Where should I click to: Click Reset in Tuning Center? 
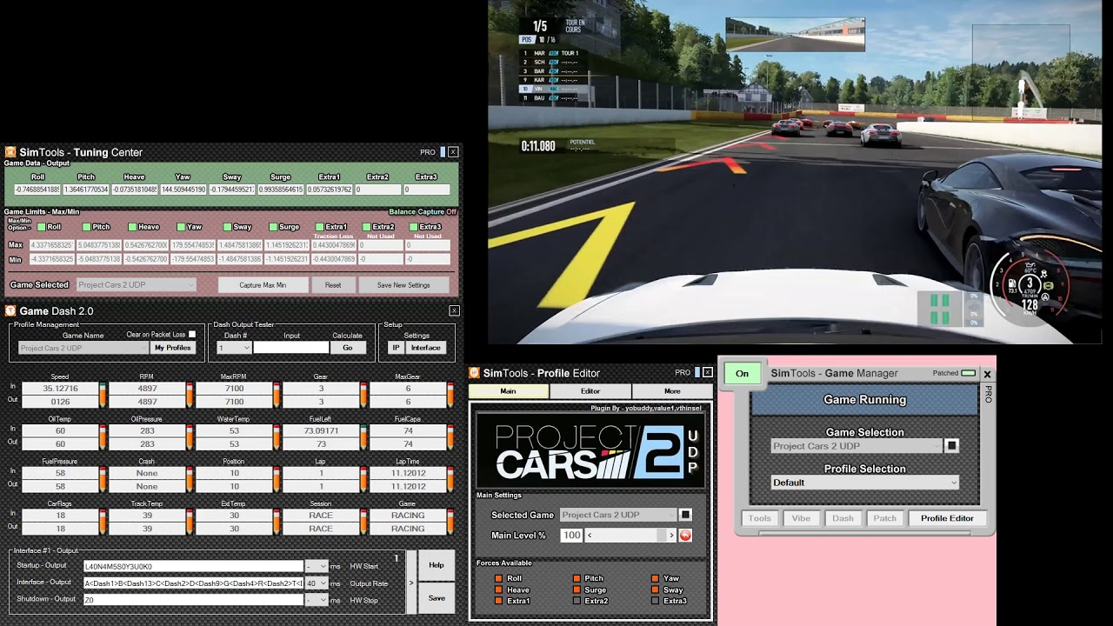pos(333,285)
